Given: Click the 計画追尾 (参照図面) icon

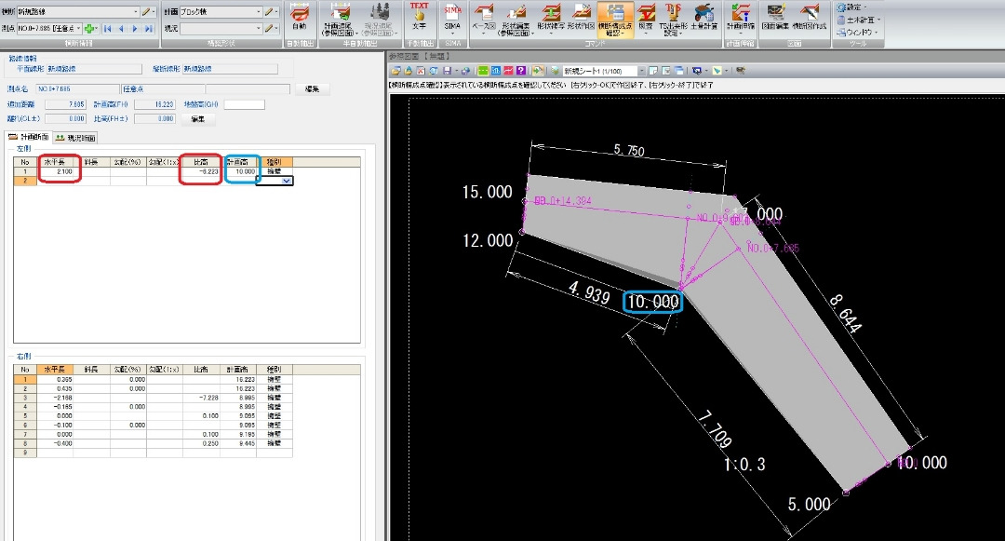Looking at the screenshot, I should click(x=340, y=20).
